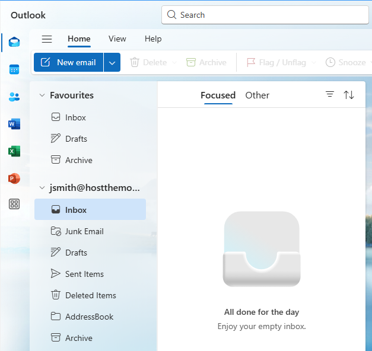372x351 pixels.
Task: Open the Junk Email folder
Action: pyautogui.click(x=90, y=231)
